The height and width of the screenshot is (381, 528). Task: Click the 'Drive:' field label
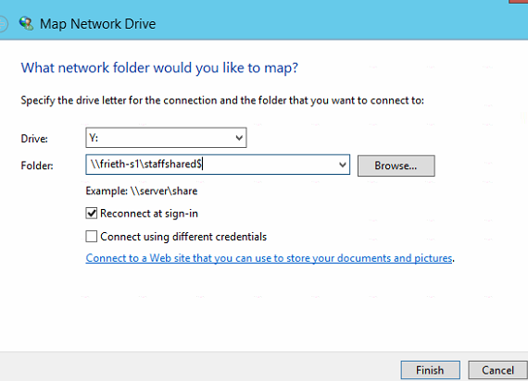pos(34,139)
